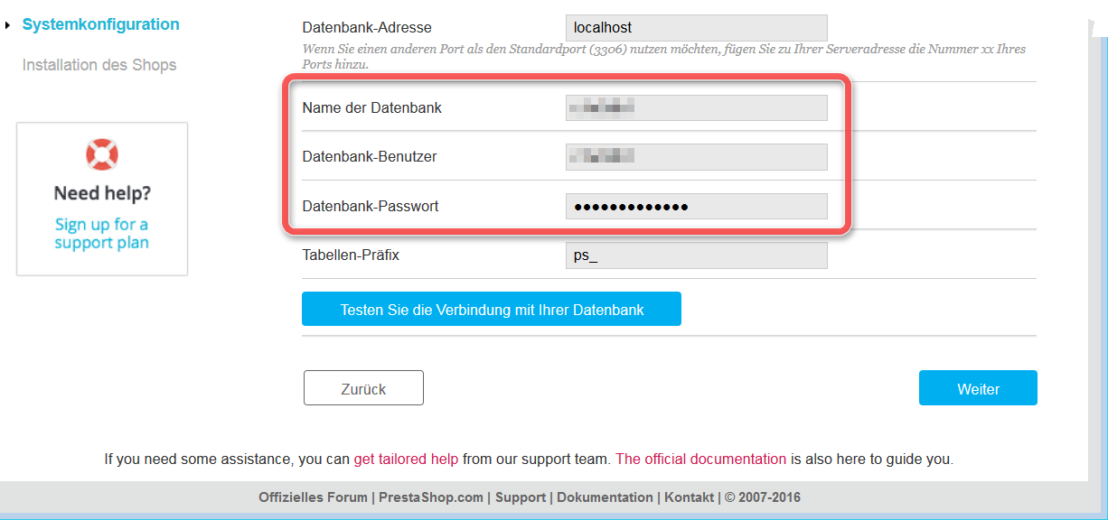Open the get tailored help link

click(406, 459)
